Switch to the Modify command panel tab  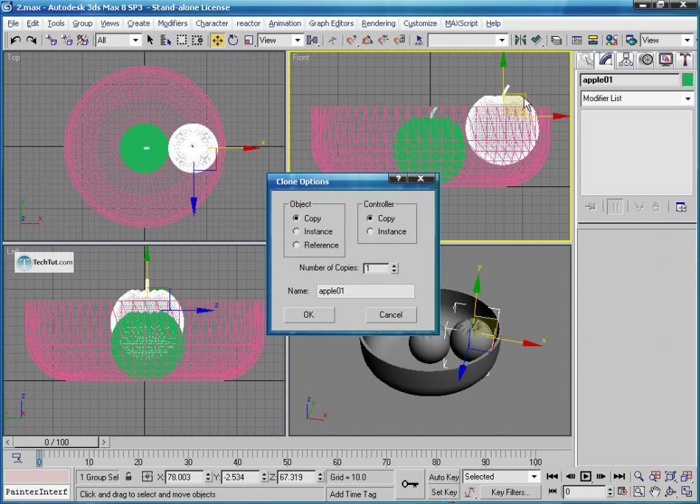pos(606,60)
